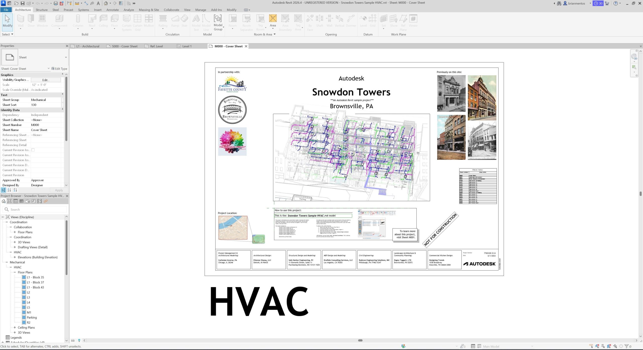The image size is (643, 350).
Task: Collapse the Views (Discipline) tree node
Action: tap(3, 217)
